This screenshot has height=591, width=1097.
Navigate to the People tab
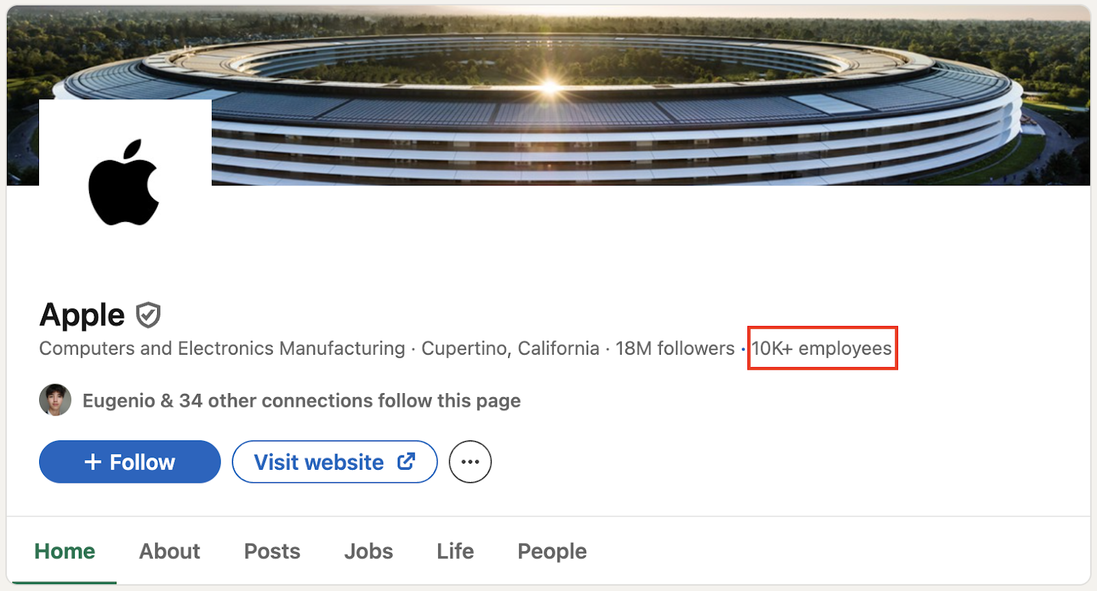pos(552,551)
